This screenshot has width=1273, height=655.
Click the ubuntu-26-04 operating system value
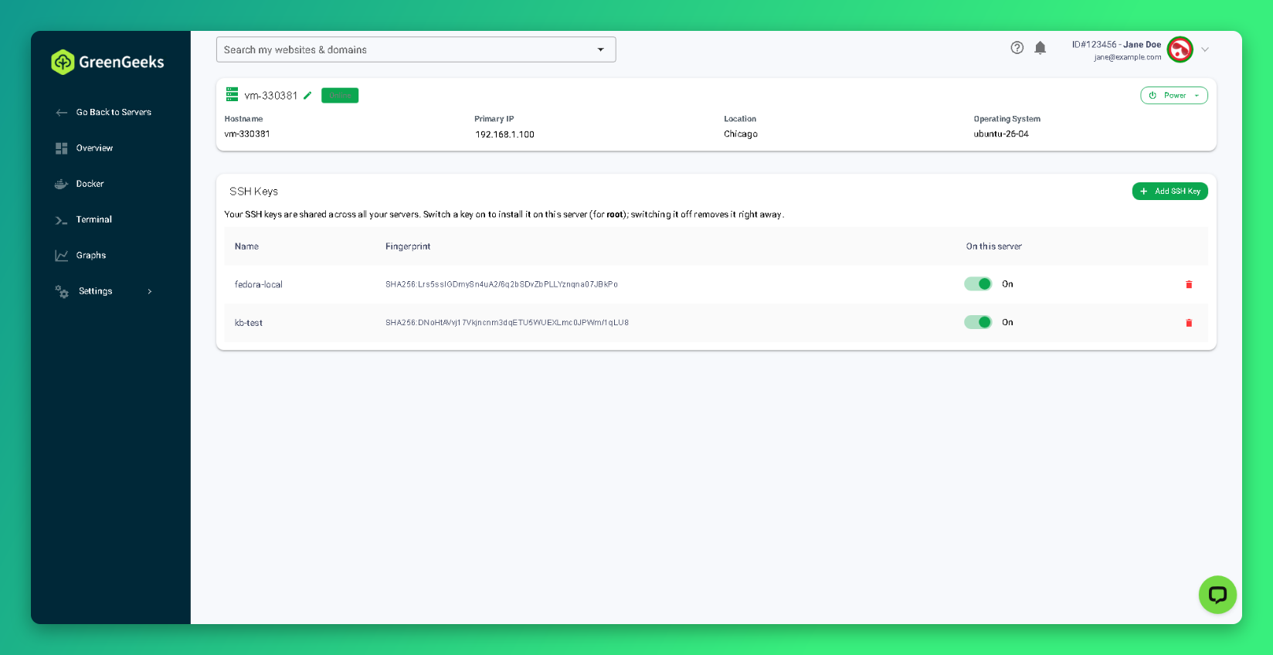pyautogui.click(x=1001, y=134)
